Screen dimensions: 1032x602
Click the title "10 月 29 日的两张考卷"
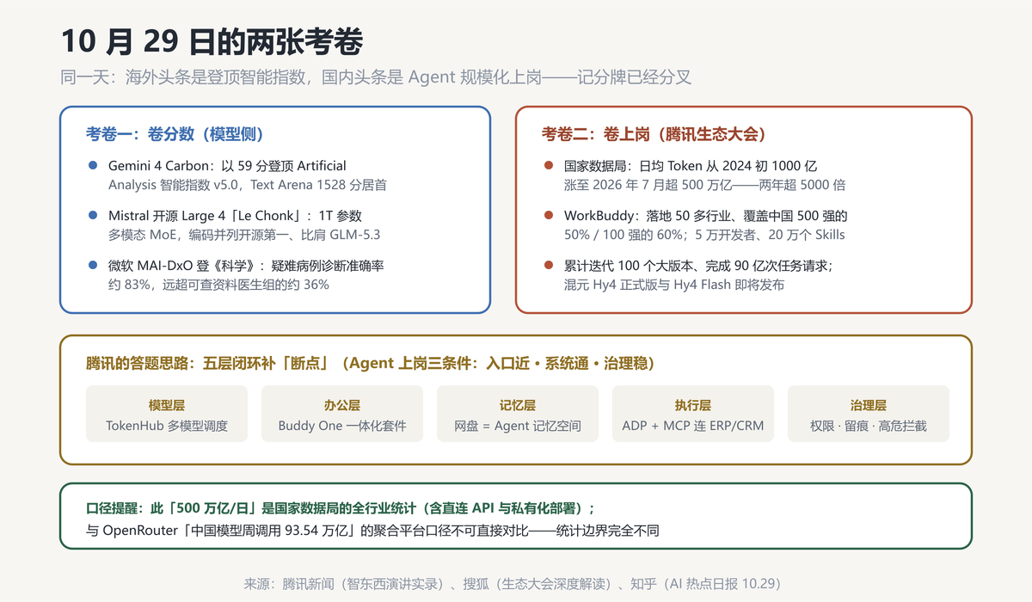click(212, 41)
